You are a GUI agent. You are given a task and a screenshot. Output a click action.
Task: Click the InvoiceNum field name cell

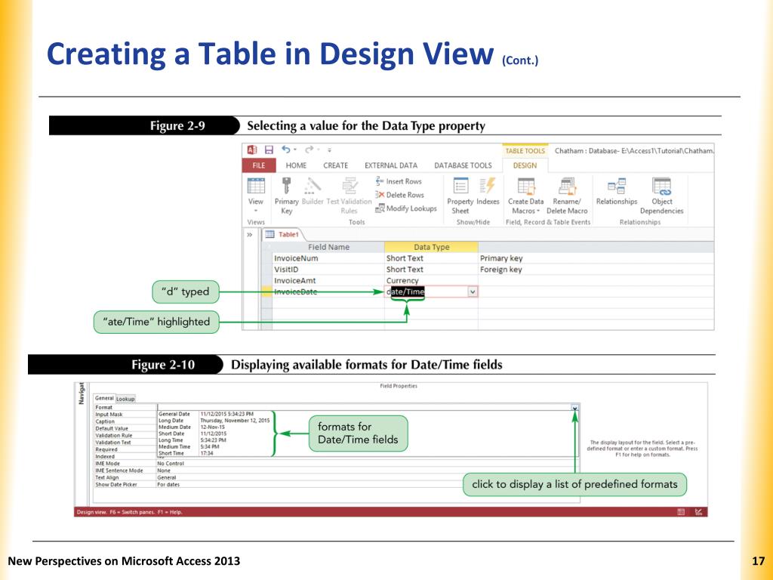(328, 258)
